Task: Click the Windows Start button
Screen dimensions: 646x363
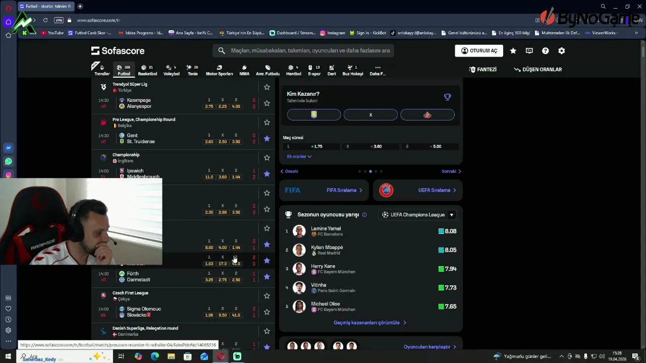Action: pyautogui.click(x=8, y=356)
